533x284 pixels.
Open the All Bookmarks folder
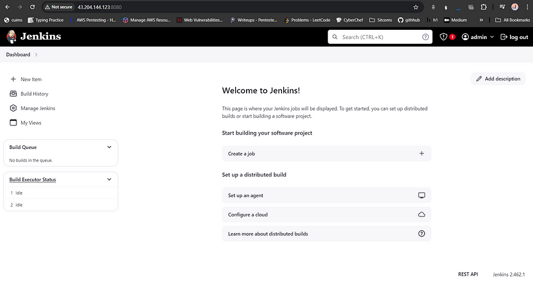point(512,20)
